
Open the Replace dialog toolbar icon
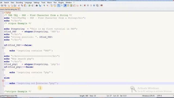(x=40, y=5)
